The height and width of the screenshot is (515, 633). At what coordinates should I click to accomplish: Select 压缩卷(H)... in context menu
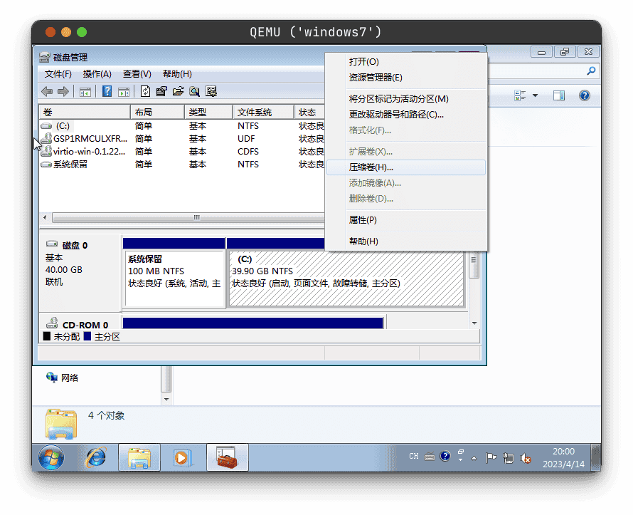[x=405, y=167]
